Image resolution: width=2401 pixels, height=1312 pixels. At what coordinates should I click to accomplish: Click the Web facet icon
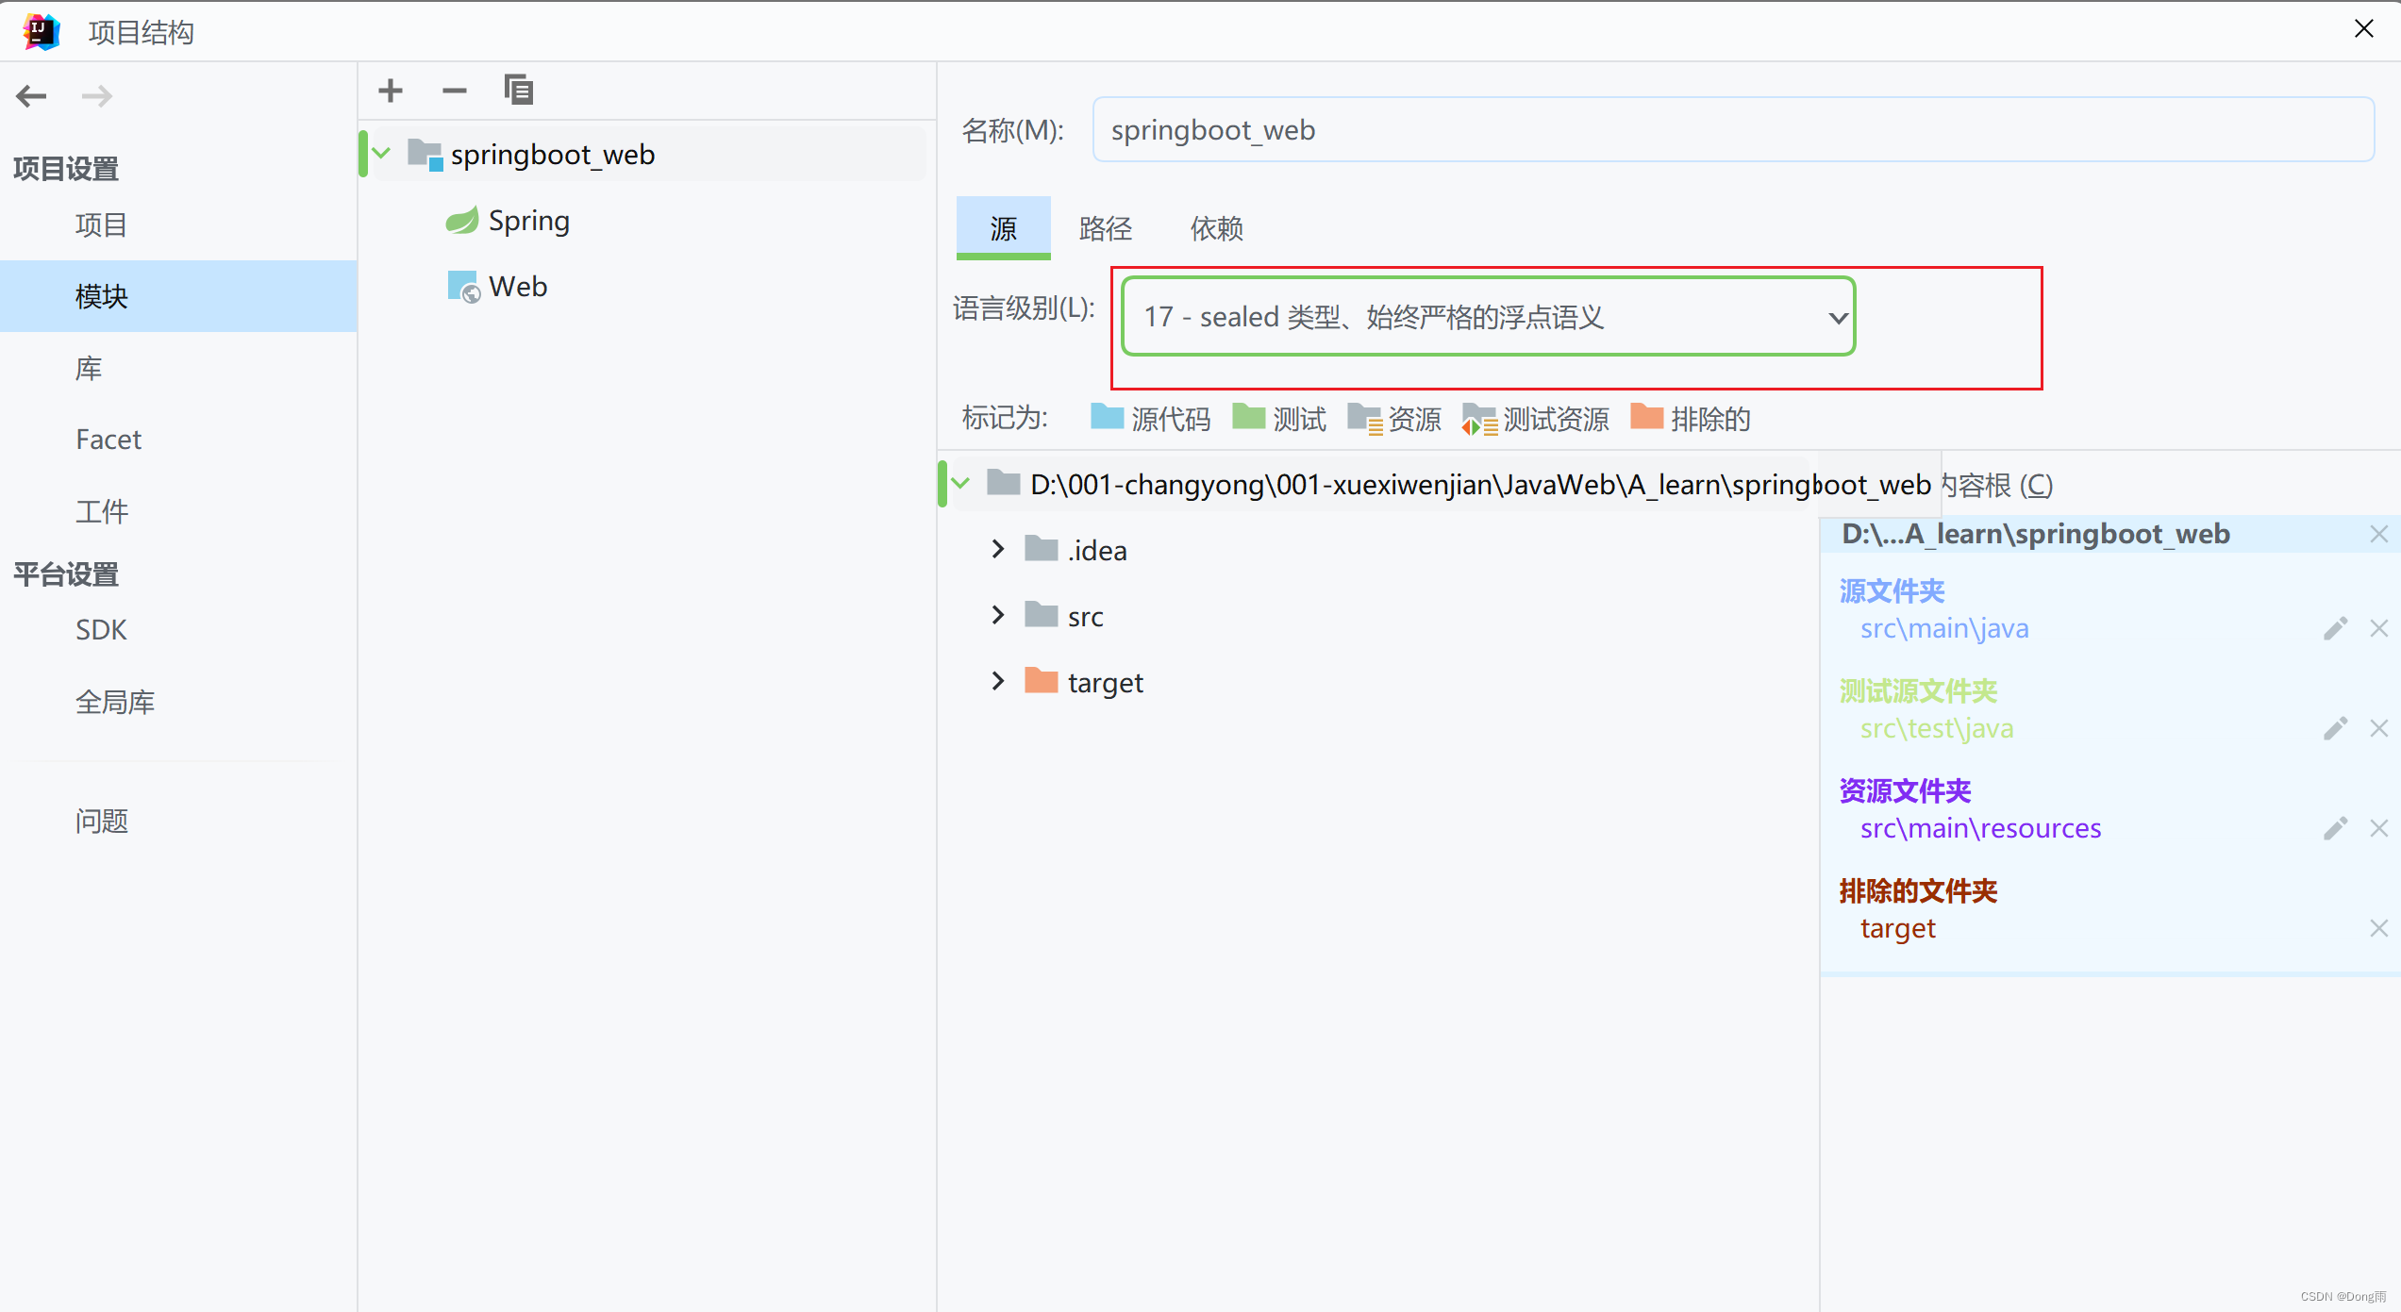pos(463,287)
